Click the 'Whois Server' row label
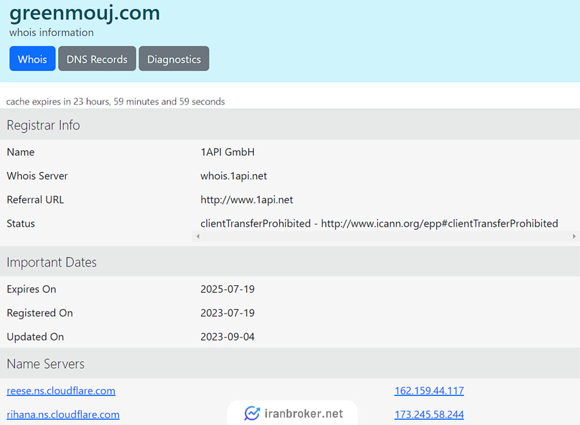Viewport: 580px width, 425px height. click(x=37, y=176)
